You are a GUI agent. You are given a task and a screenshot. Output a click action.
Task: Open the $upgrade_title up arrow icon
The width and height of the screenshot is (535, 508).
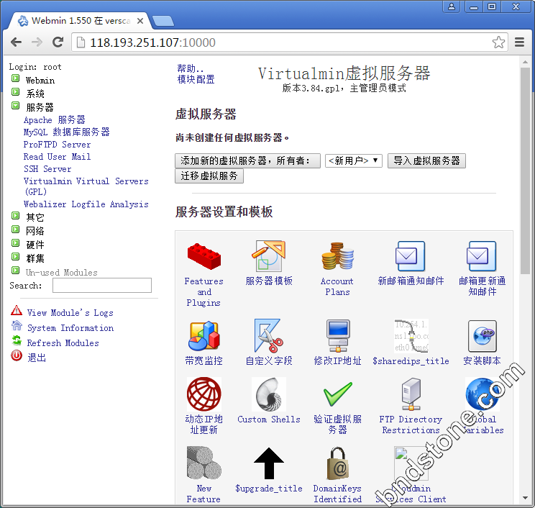click(x=269, y=463)
